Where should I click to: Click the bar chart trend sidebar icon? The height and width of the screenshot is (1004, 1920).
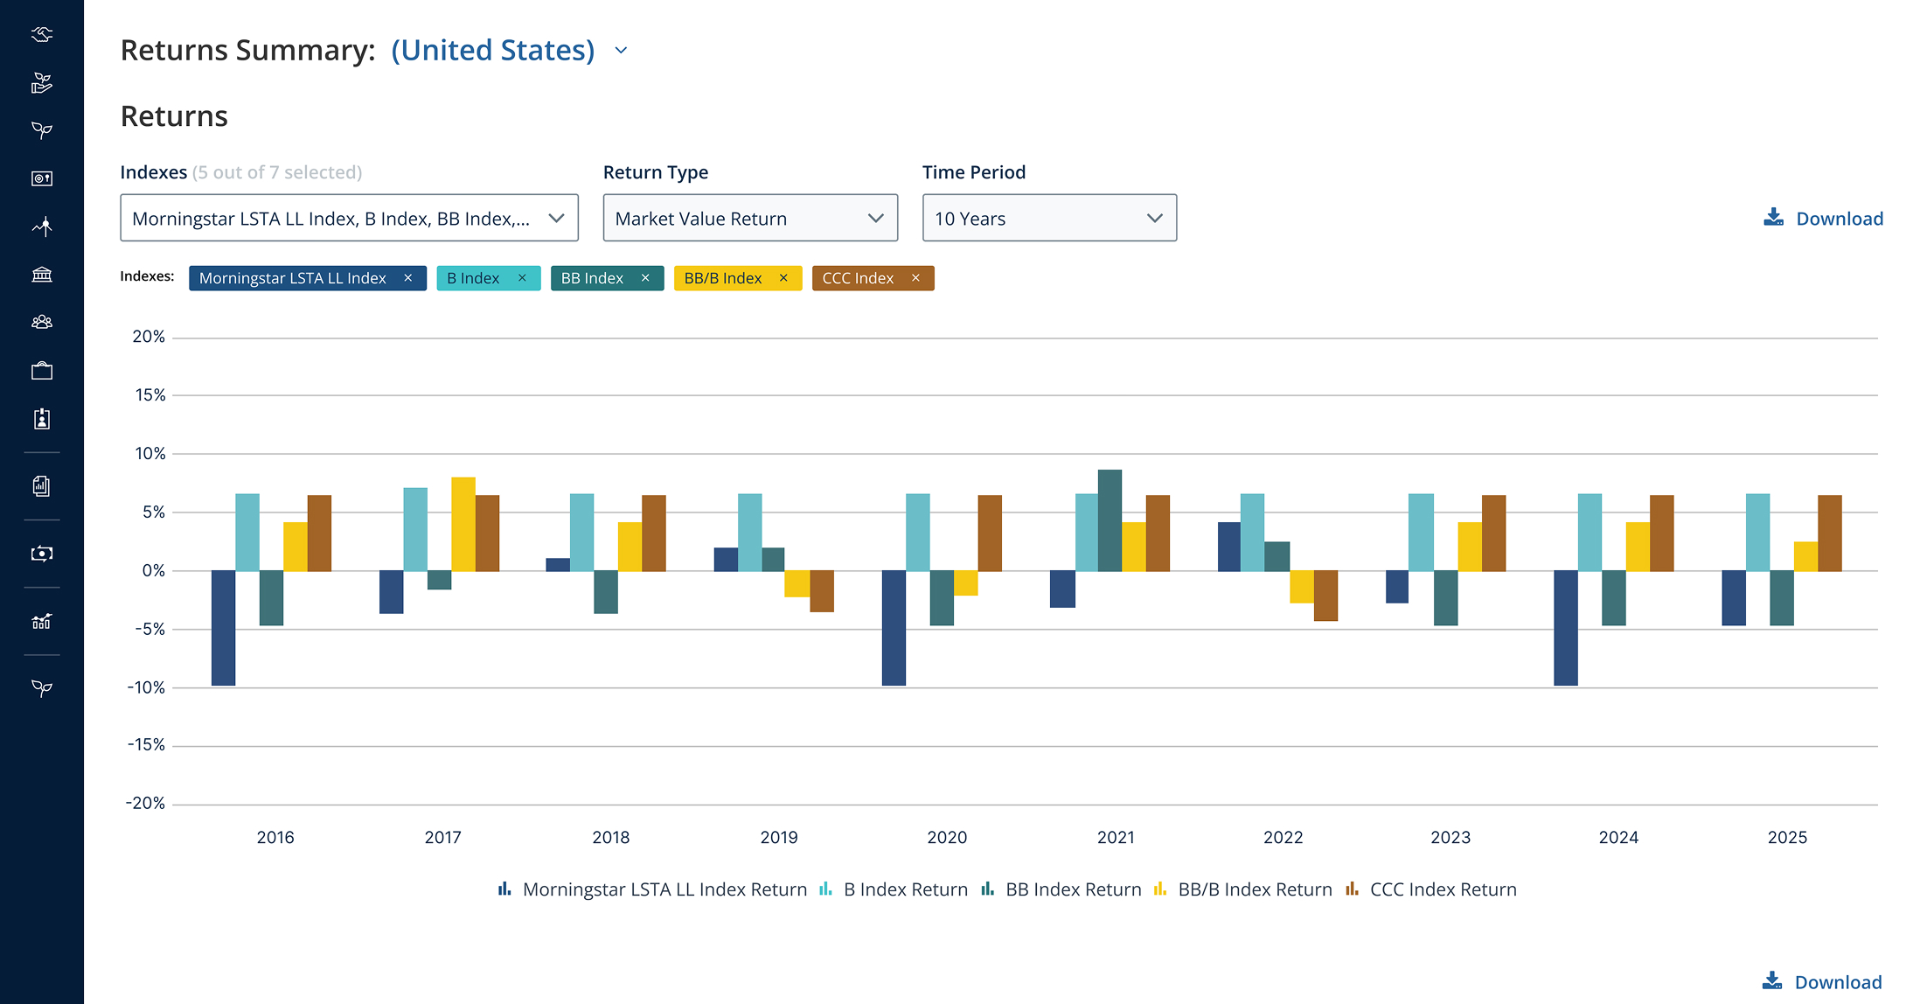[x=42, y=621]
